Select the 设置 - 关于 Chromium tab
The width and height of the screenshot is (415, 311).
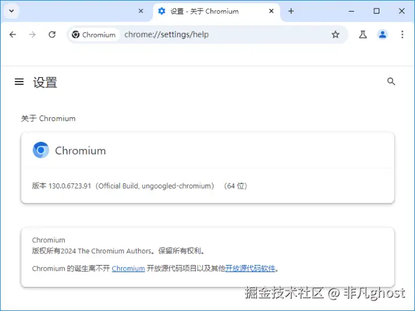[217, 12]
